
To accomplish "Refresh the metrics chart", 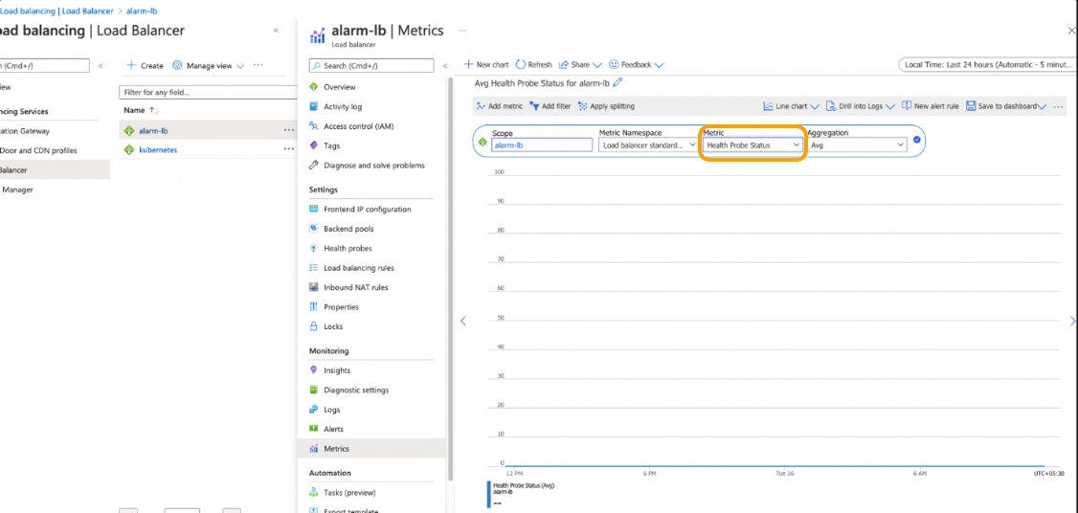I will [x=533, y=65].
